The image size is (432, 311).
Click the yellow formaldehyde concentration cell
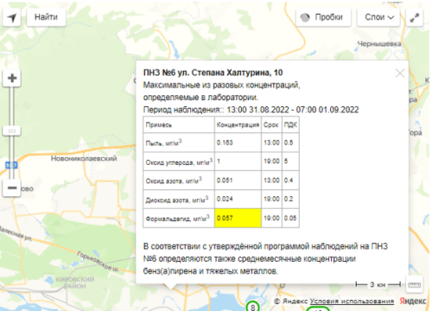tap(238, 218)
